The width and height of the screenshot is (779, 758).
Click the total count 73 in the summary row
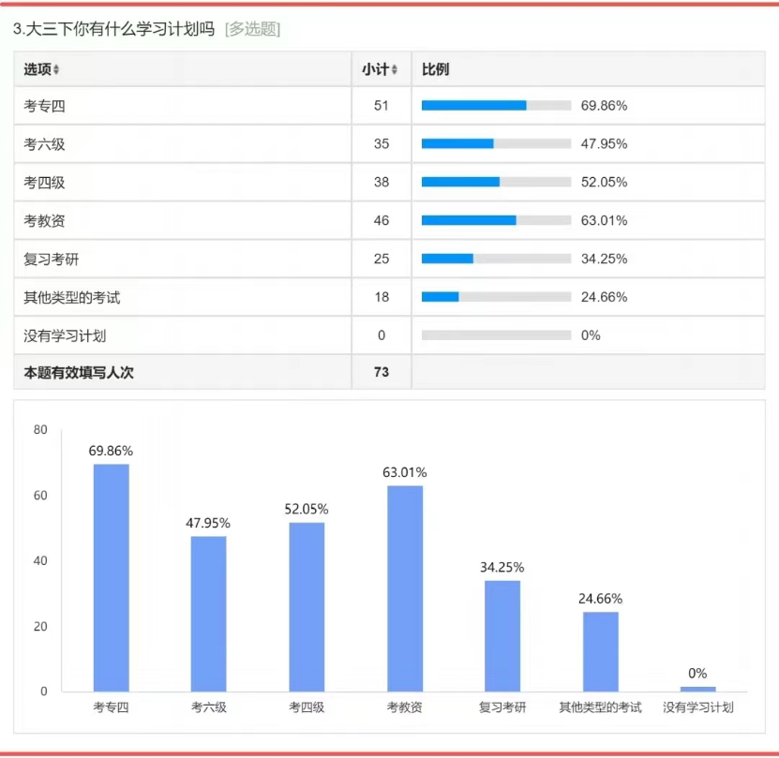382,372
